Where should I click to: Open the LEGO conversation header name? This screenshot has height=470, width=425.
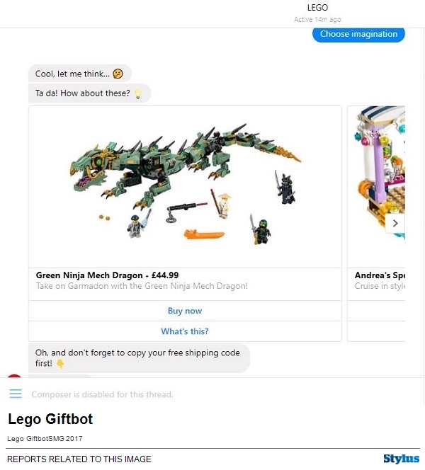[x=317, y=8]
